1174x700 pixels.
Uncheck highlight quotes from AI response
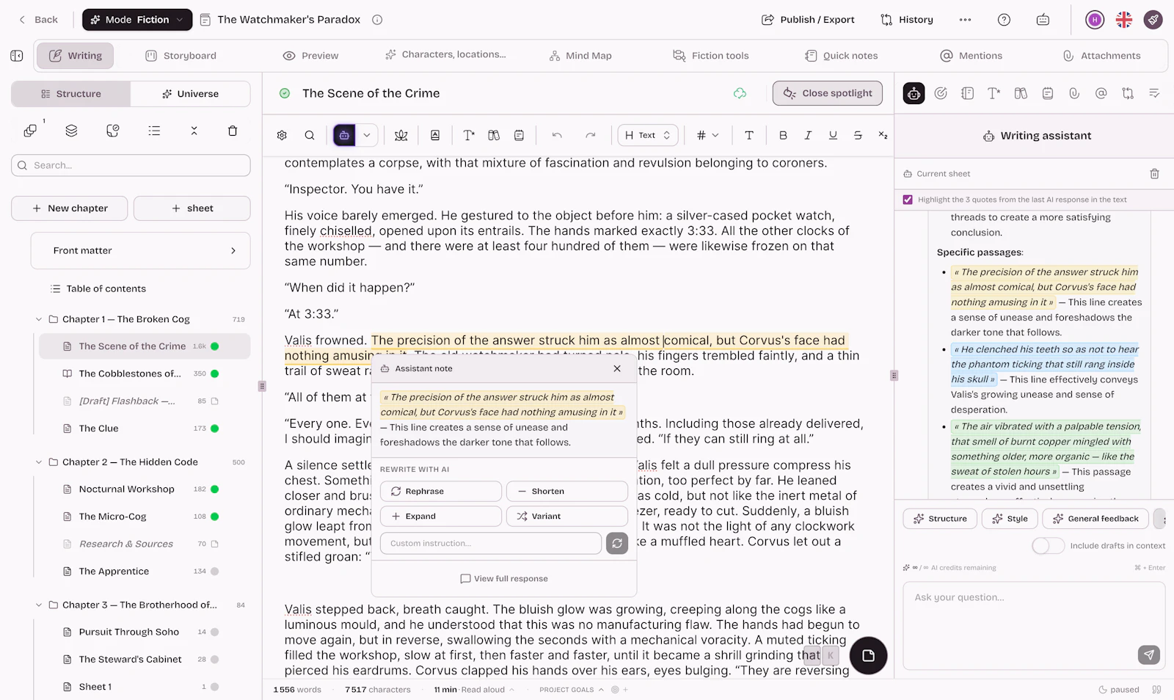pos(908,200)
